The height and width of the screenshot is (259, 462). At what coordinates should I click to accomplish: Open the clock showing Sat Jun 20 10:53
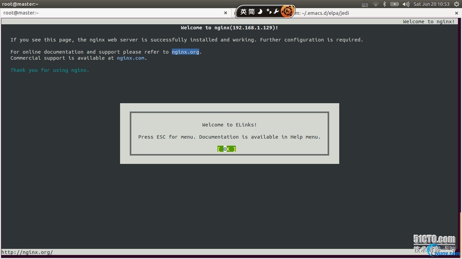[x=432, y=4]
